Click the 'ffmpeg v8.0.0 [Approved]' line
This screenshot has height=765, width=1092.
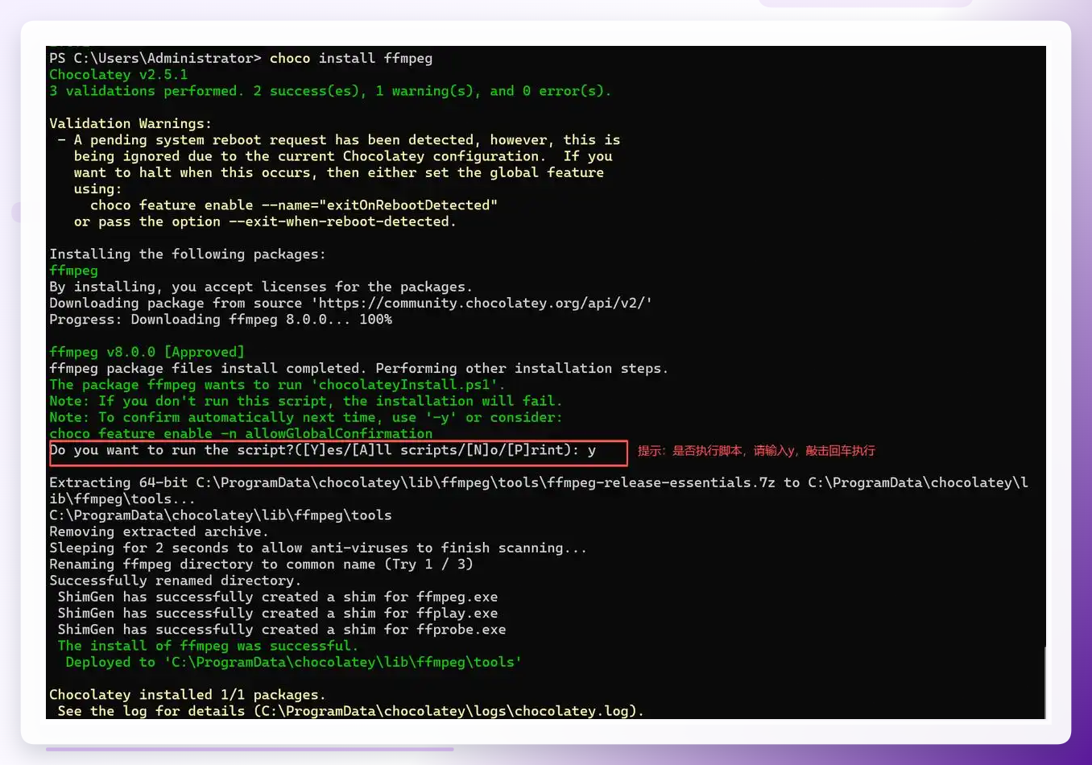click(147, 352)
